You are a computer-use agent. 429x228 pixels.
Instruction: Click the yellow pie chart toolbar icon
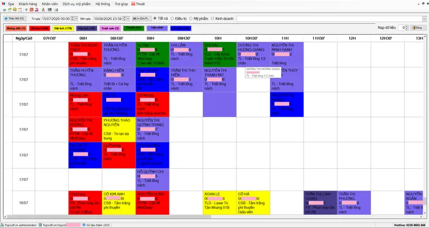pyautogui.click(x=15, y=10)
